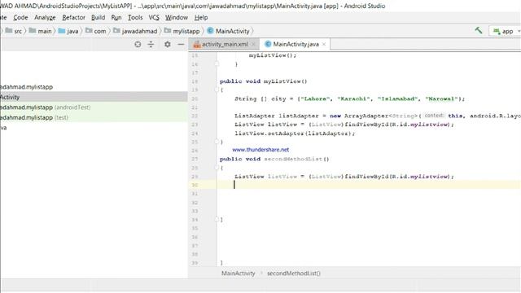Collapse fold marker at line 16
Image resolution: width=521 pixels, height=293 pixels.
[217, 64]
